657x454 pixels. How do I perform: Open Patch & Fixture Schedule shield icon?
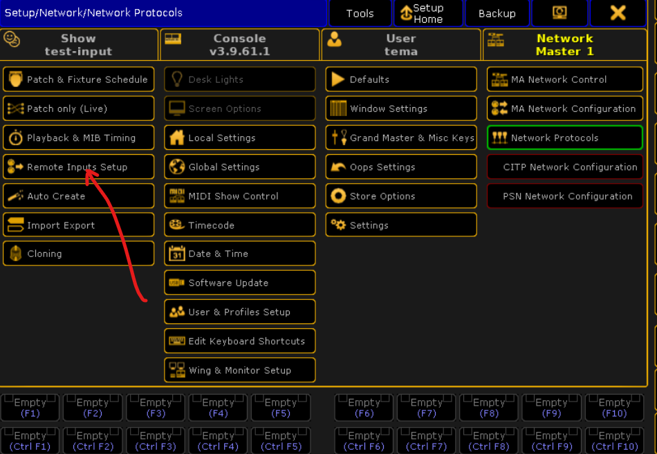(15, 79)
